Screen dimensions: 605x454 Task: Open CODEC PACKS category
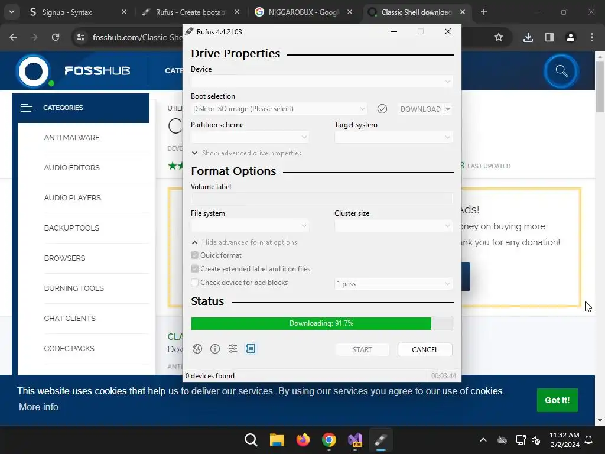click(x=69, y=349)
